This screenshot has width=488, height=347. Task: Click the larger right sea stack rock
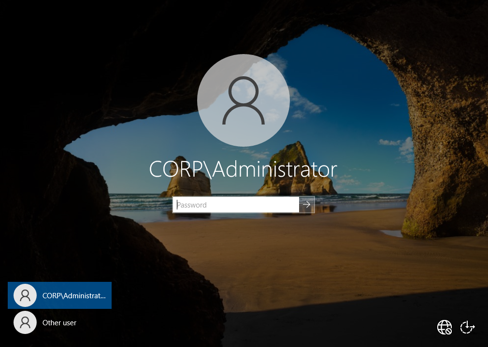pyautogui.click(x=296, y=171)
